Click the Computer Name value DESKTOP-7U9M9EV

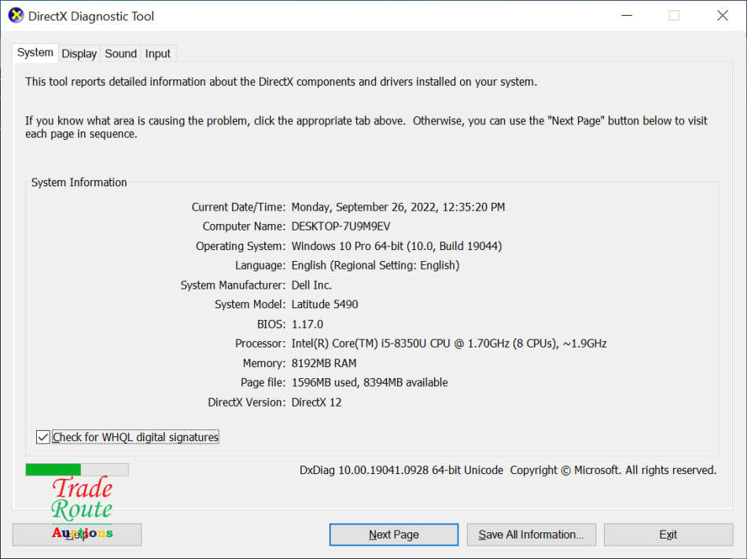coord(341,226)
